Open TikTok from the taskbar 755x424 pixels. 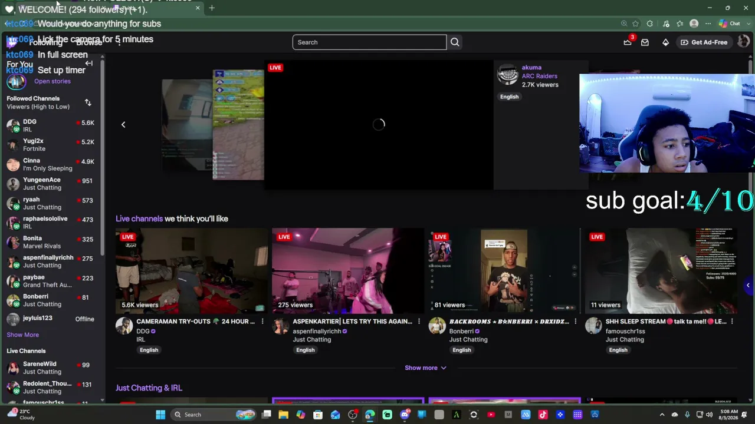point(543,415)
